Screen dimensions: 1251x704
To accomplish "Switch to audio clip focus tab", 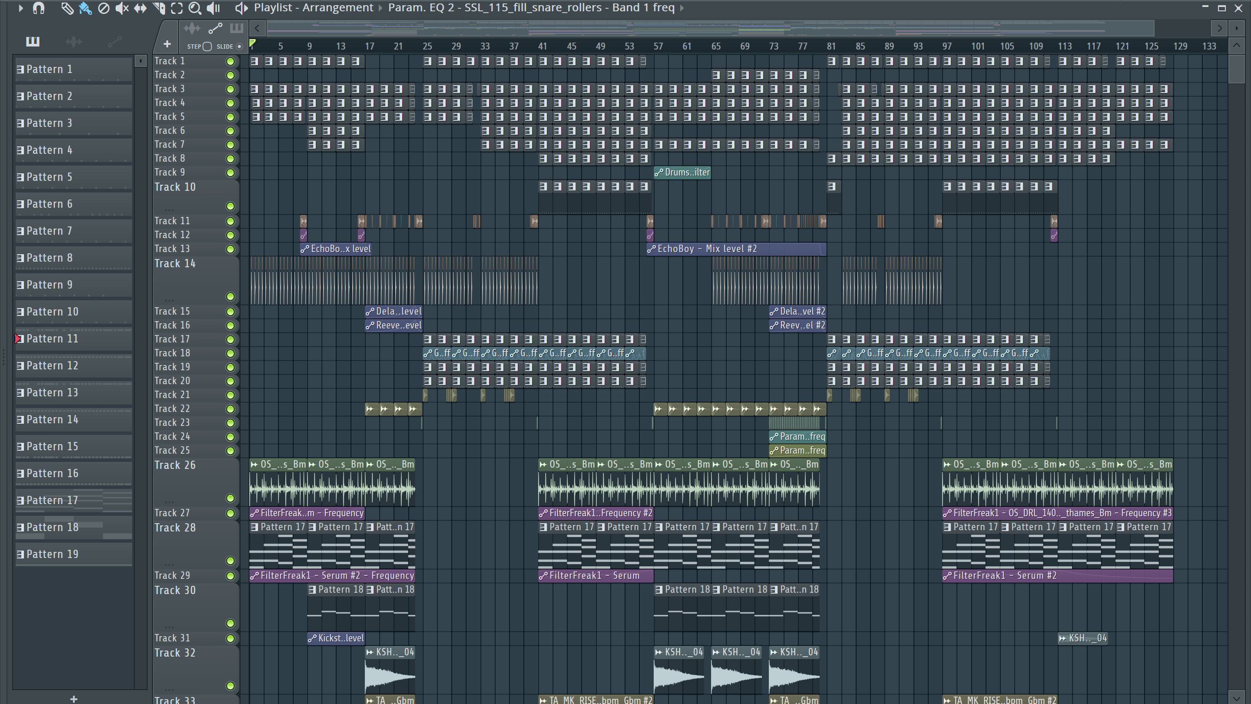I will tap(192, 28).
